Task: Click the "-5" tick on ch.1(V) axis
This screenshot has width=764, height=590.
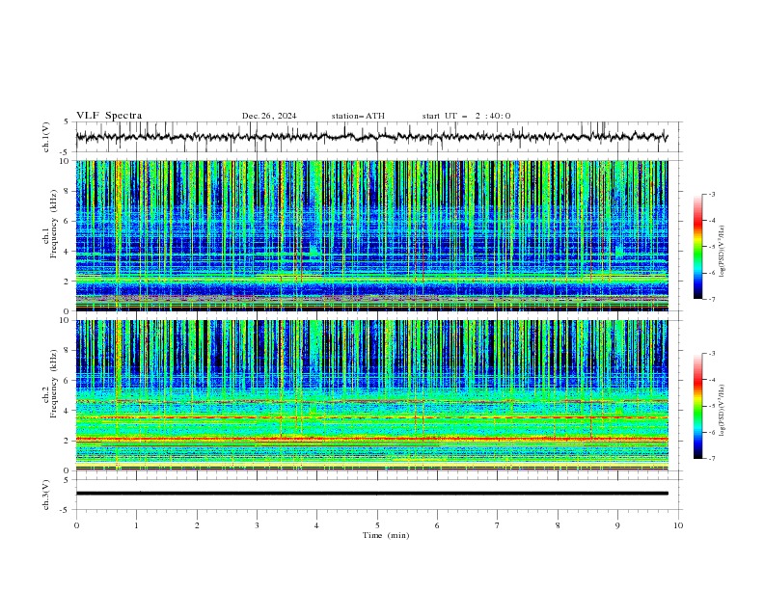Action: click(x=65, y=152)
